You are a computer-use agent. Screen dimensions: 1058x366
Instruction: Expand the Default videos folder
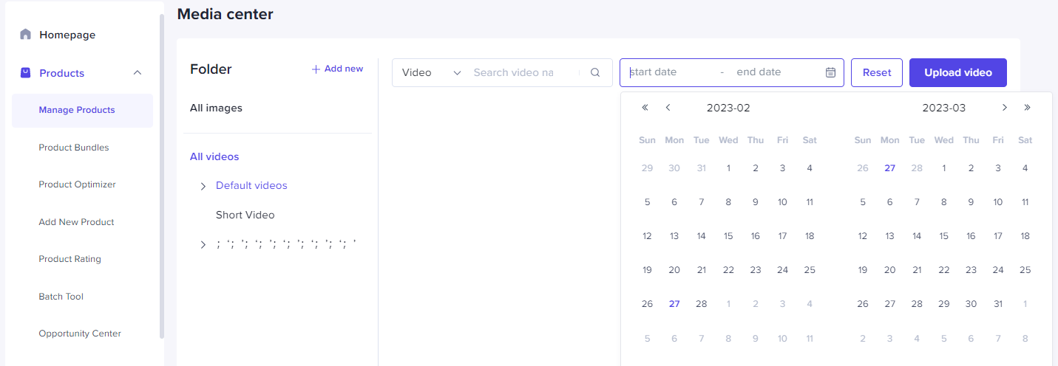pos(203,186)
